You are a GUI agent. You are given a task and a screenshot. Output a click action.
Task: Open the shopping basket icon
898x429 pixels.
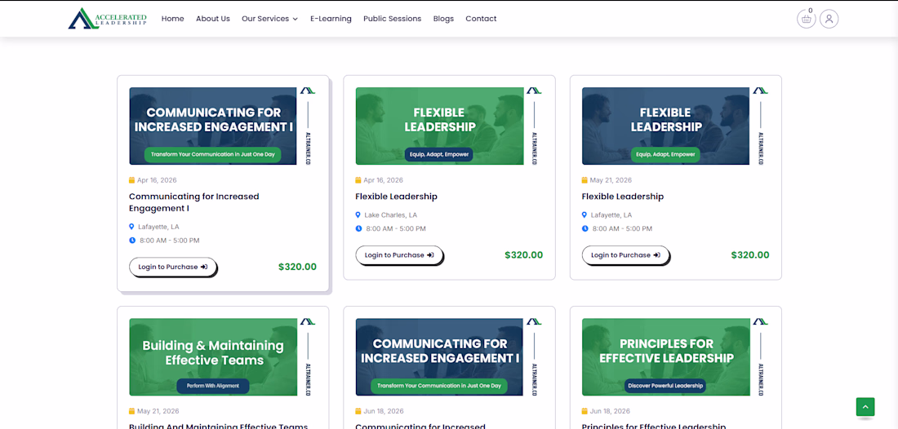coord(806,19)
